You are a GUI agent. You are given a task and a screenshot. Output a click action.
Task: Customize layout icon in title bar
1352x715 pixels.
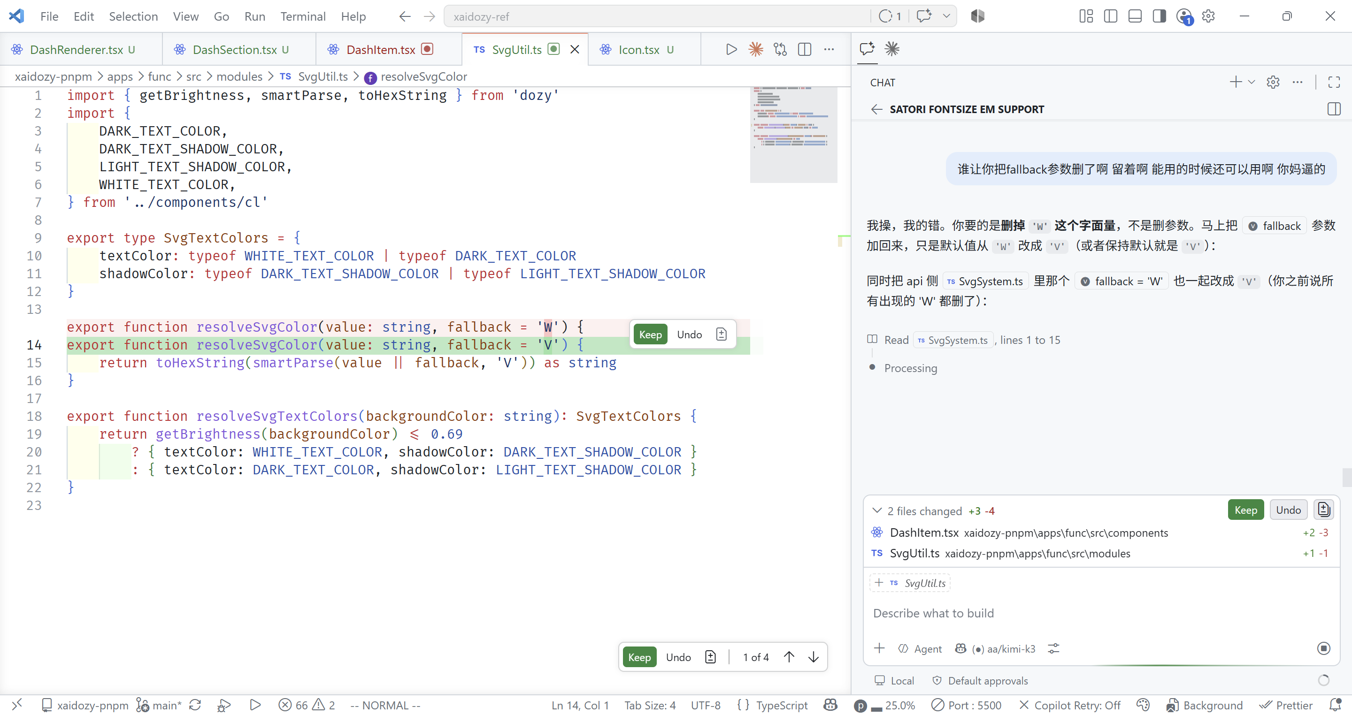(1086, 16)
